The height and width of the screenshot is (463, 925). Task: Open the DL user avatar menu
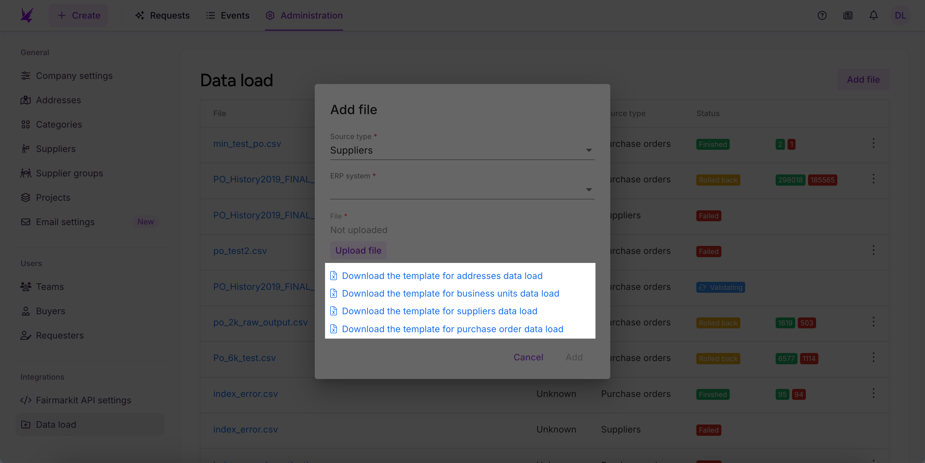[x=900, y=15]
